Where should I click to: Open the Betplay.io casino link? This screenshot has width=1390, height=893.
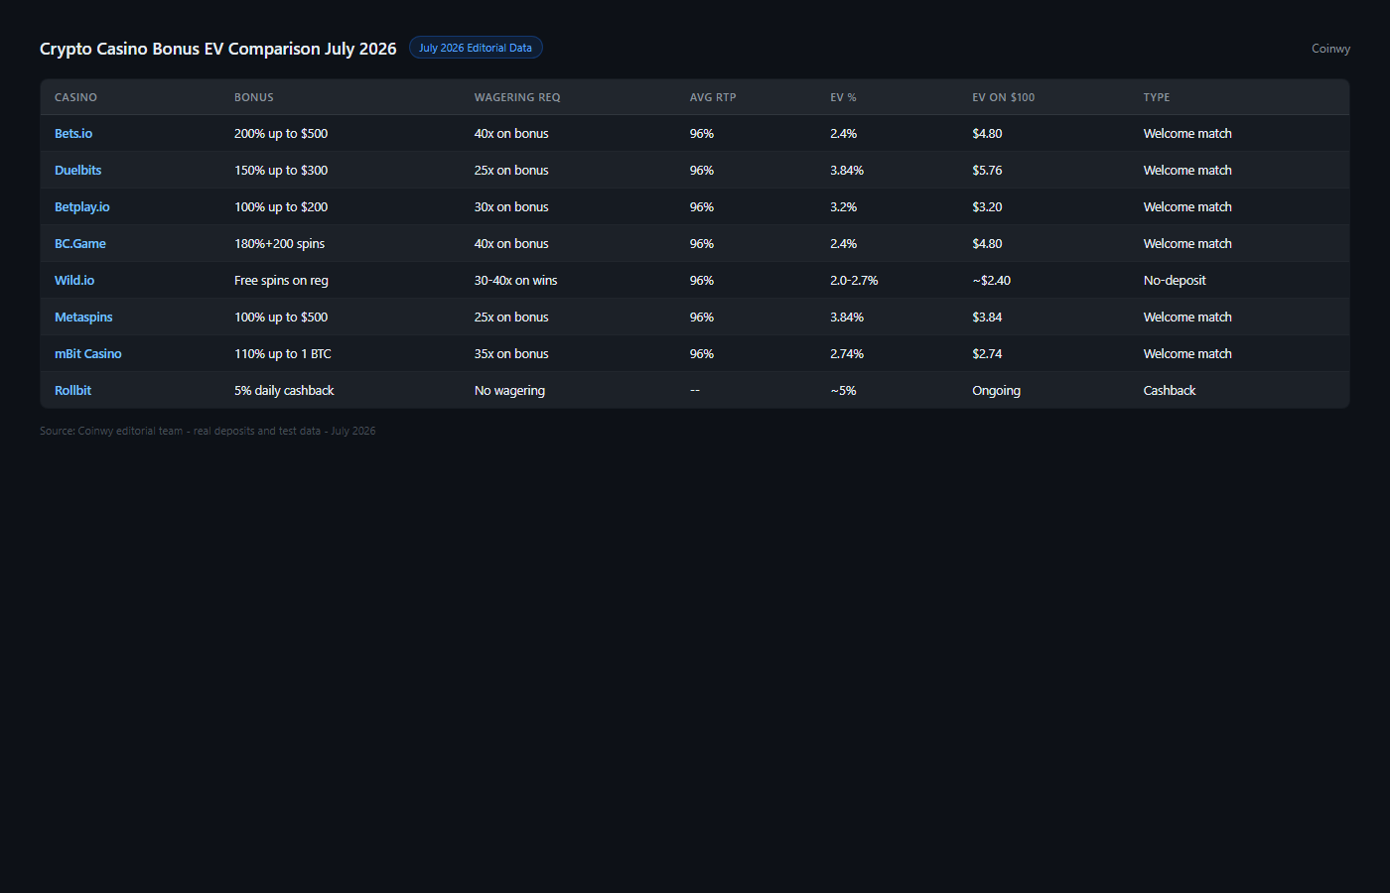click(x=82, y=207)
